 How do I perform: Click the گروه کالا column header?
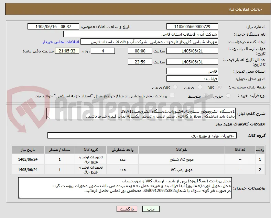click(91, 150)
